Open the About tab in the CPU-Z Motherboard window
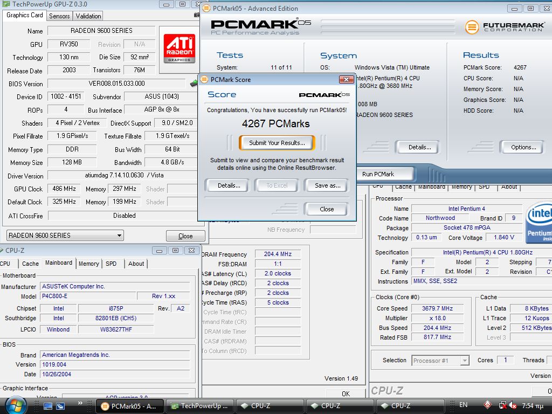552x414 pixels. tap(136, 264)
